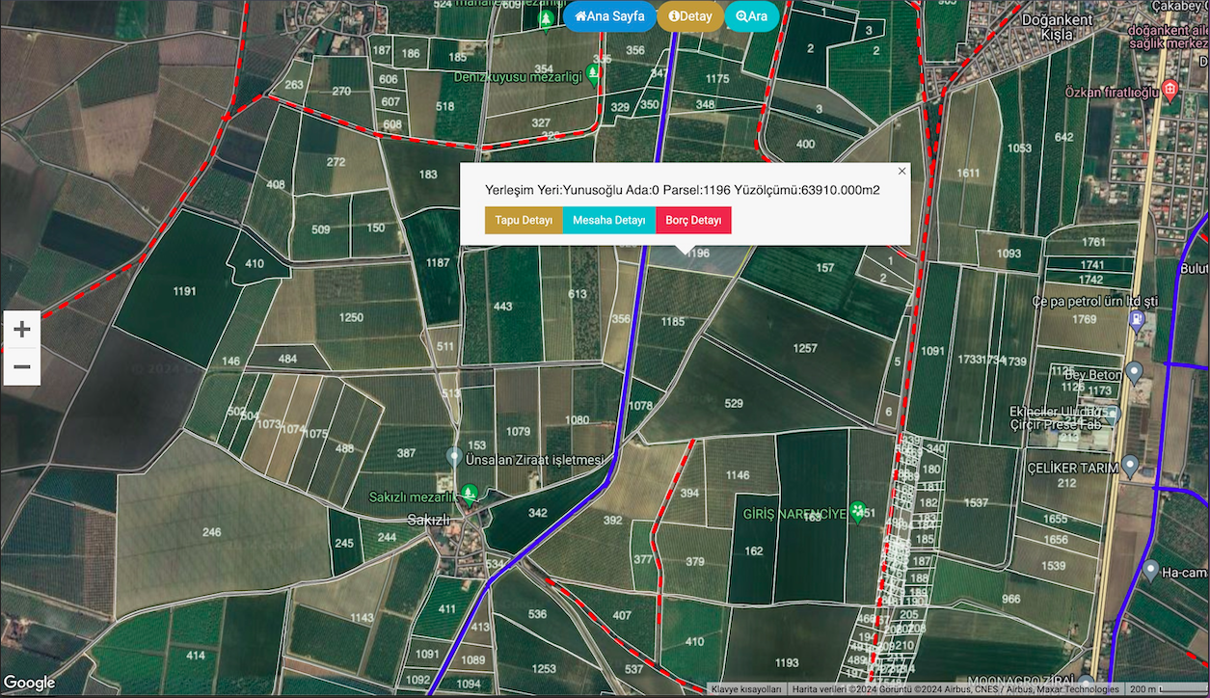The width and height of the screenshot is (1210, 698).
Task: Click the Ünsalan Ziraat işletmesi pin
Action: point(454,455)
